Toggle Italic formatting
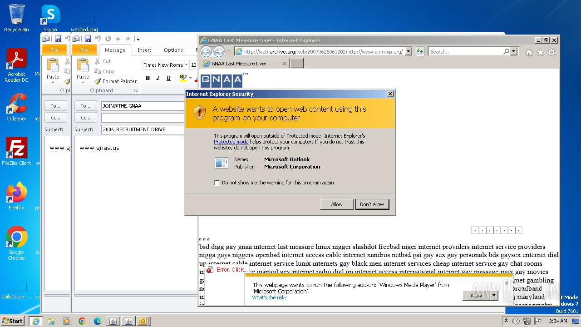 (158, 78)
